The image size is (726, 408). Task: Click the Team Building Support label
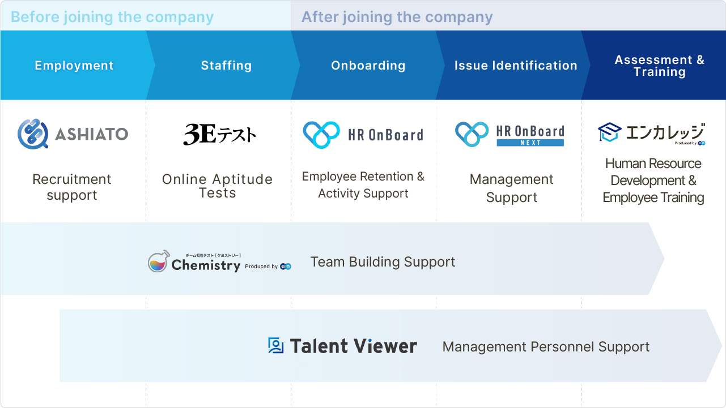[x=383, y=262]
